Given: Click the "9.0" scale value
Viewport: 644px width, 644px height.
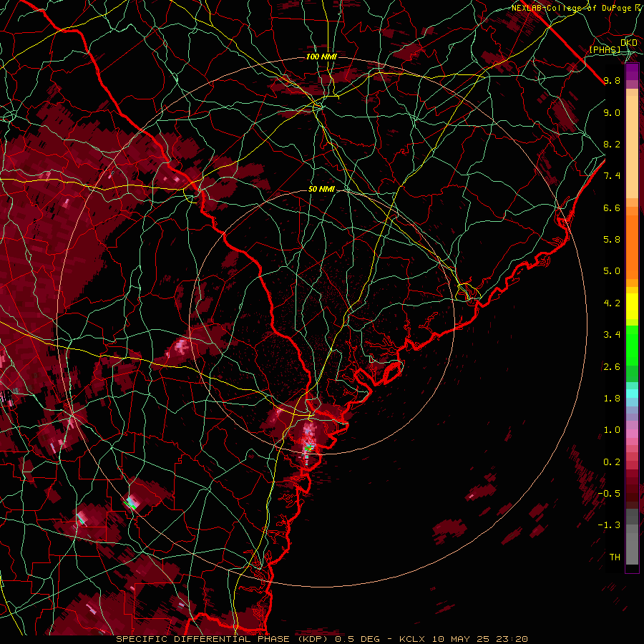Looking at the screenshot, I should 612,112.
